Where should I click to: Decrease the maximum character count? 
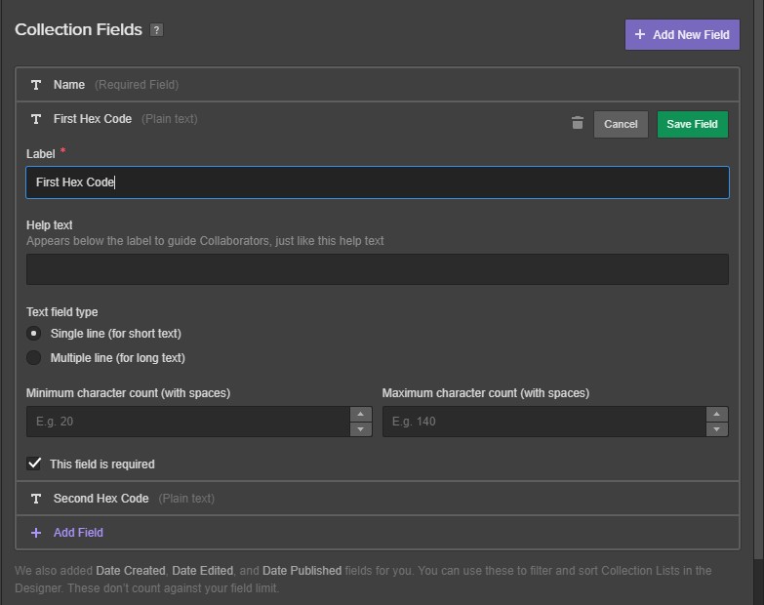[x=717, y=429]
